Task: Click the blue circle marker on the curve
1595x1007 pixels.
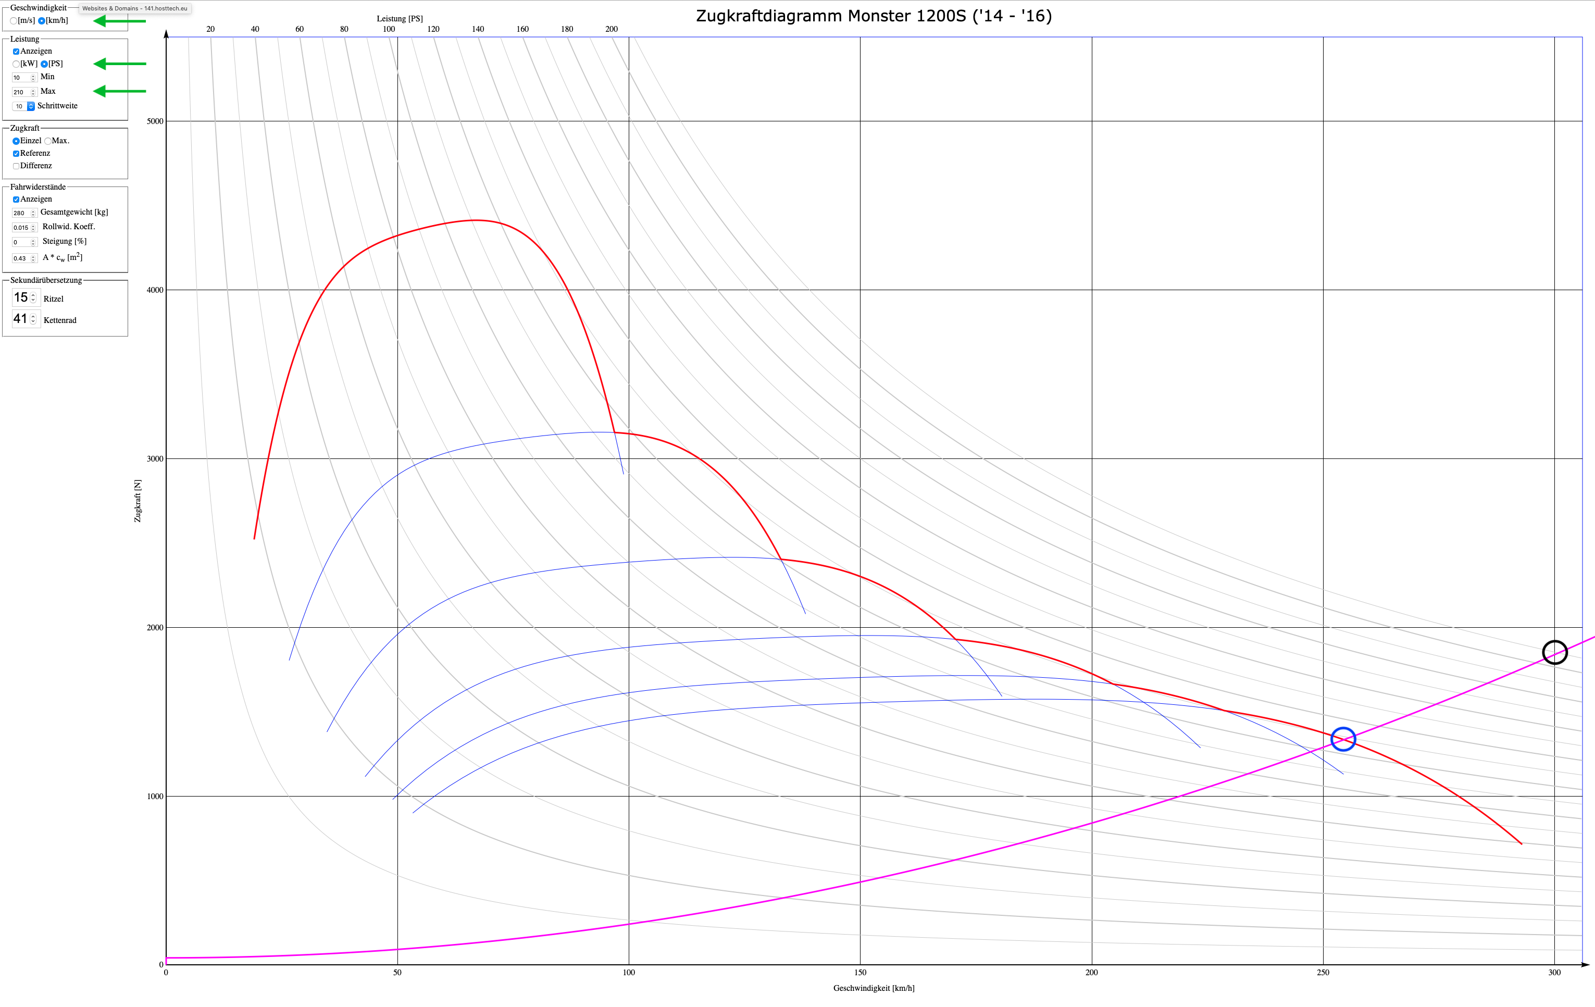Action: 1343,739
